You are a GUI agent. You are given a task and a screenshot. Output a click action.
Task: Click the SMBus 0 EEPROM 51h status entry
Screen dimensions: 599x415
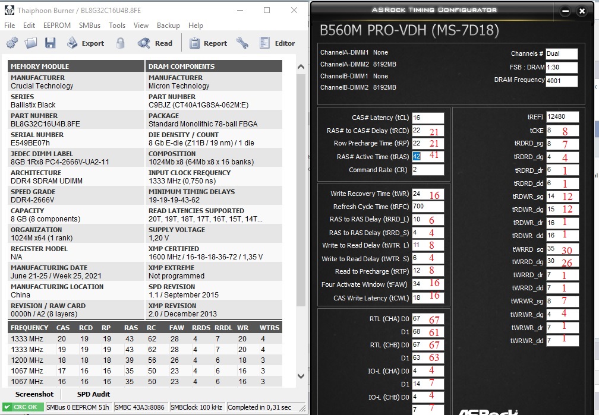[78, 407]
